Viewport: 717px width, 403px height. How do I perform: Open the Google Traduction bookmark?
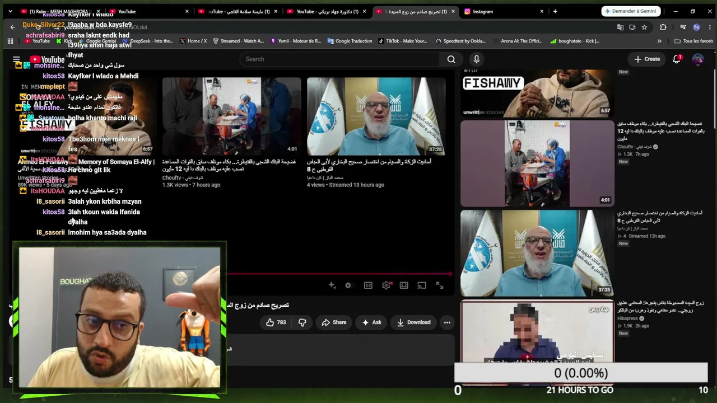350,41
